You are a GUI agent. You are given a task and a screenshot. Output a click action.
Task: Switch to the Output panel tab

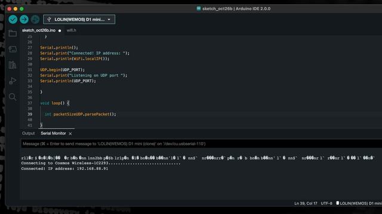[28, 133]
